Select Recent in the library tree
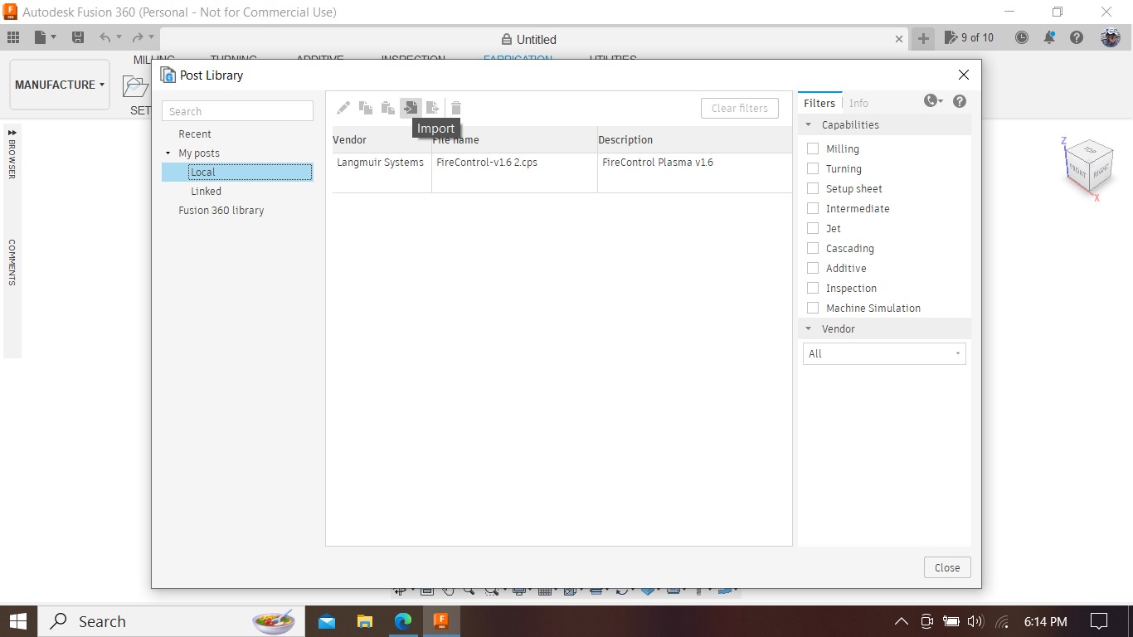This screenshot has height=637, width=1133. (195, 134)
